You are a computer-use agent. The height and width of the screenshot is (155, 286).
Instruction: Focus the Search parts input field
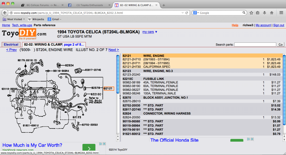click(255, 44)
